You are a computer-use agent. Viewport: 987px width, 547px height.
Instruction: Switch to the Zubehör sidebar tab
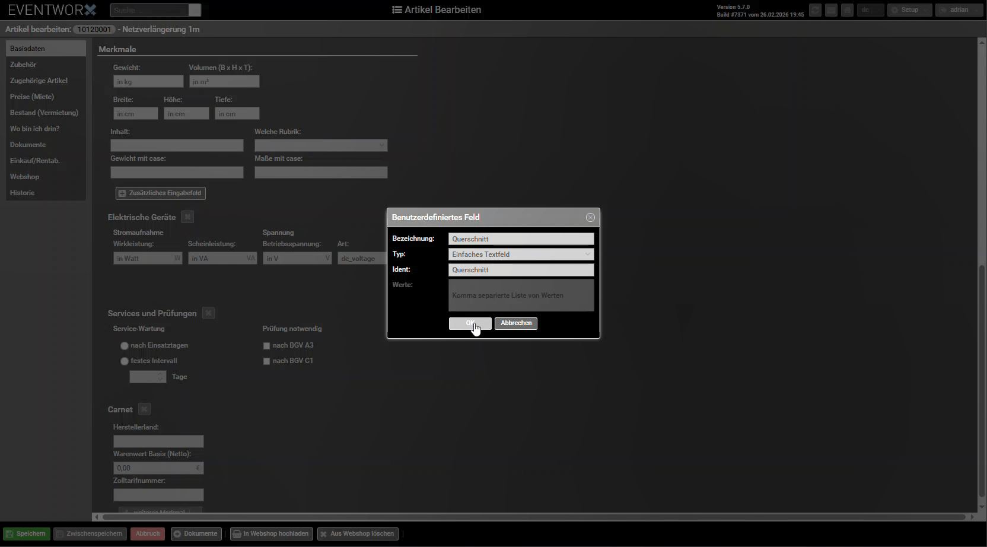[x=23, y=65]
